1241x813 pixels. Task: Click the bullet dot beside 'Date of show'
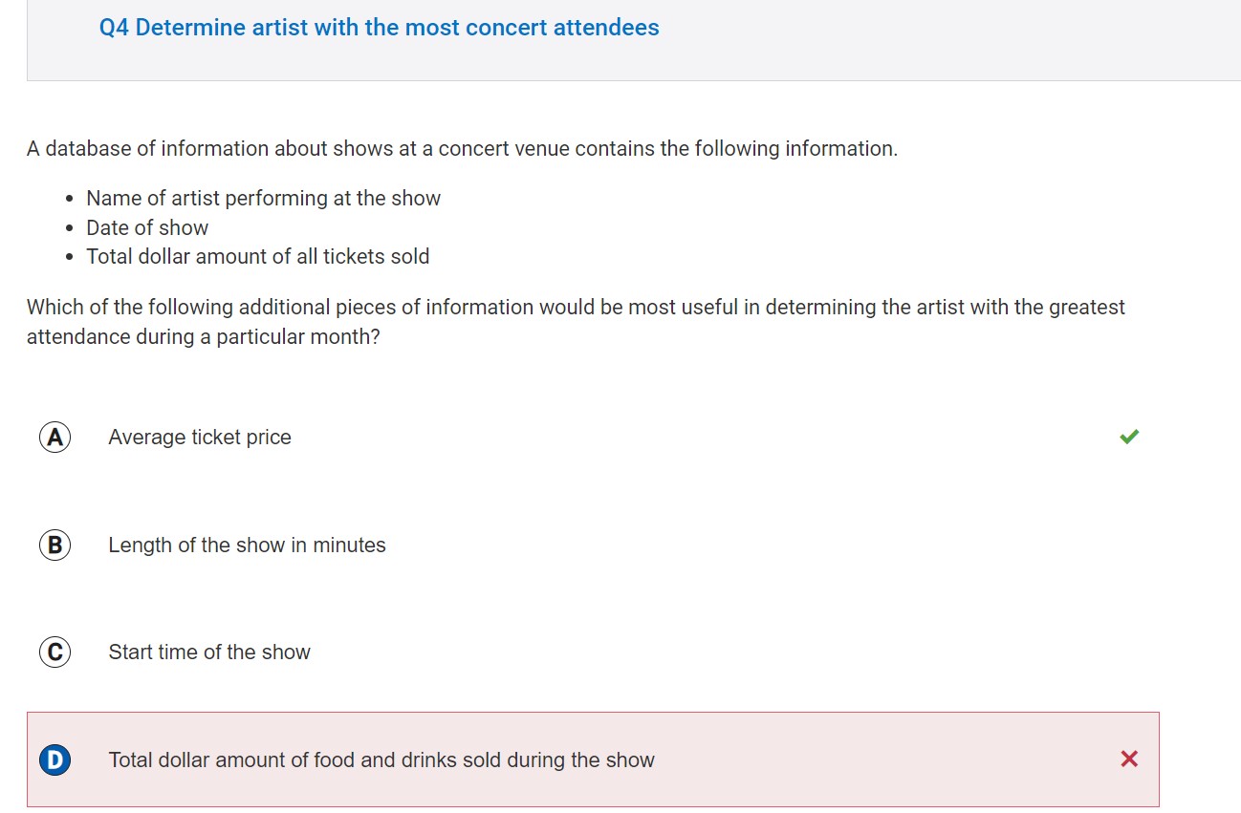[70, 228]
